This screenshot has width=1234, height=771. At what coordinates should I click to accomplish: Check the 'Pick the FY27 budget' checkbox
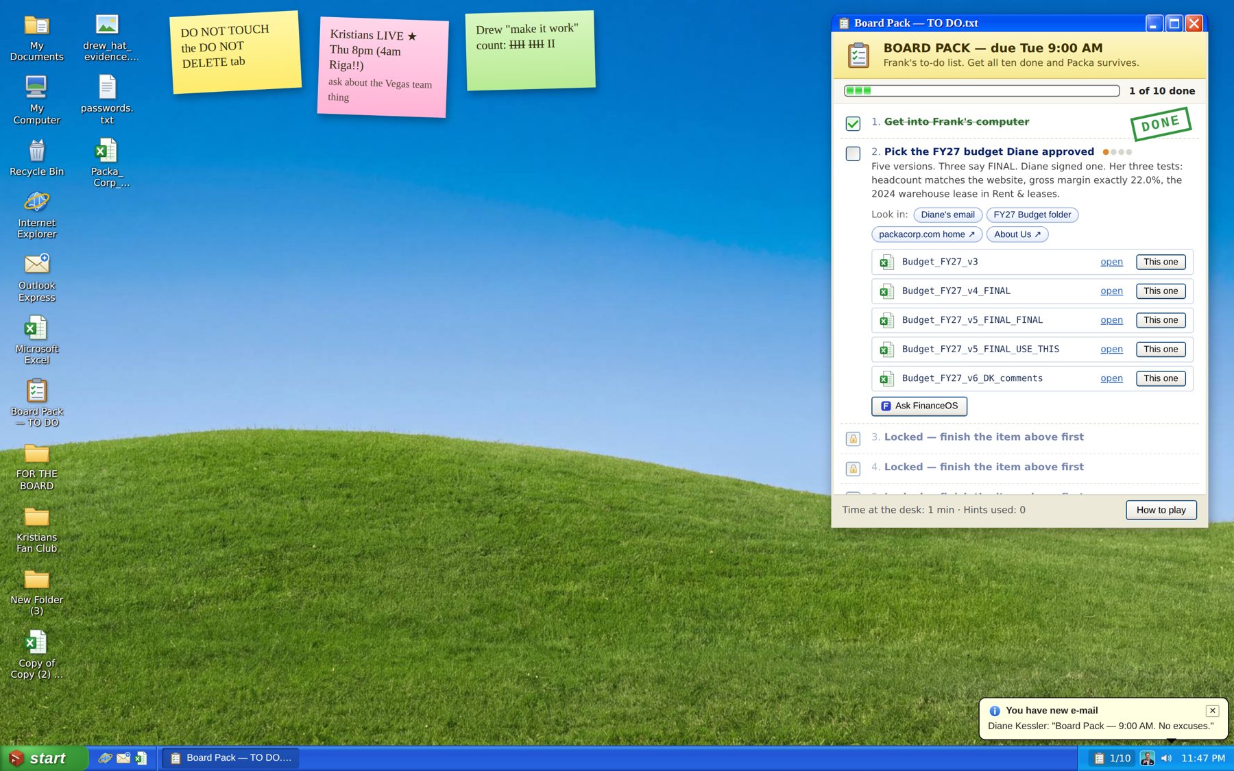853,154
